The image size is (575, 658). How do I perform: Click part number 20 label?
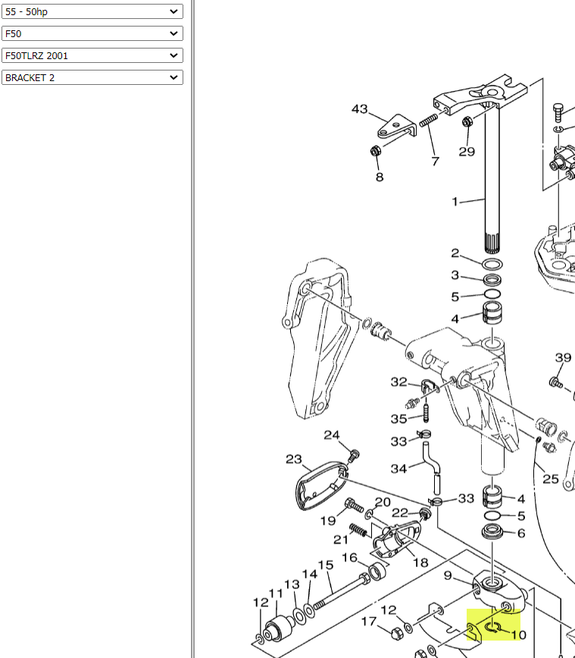point(383,502)
